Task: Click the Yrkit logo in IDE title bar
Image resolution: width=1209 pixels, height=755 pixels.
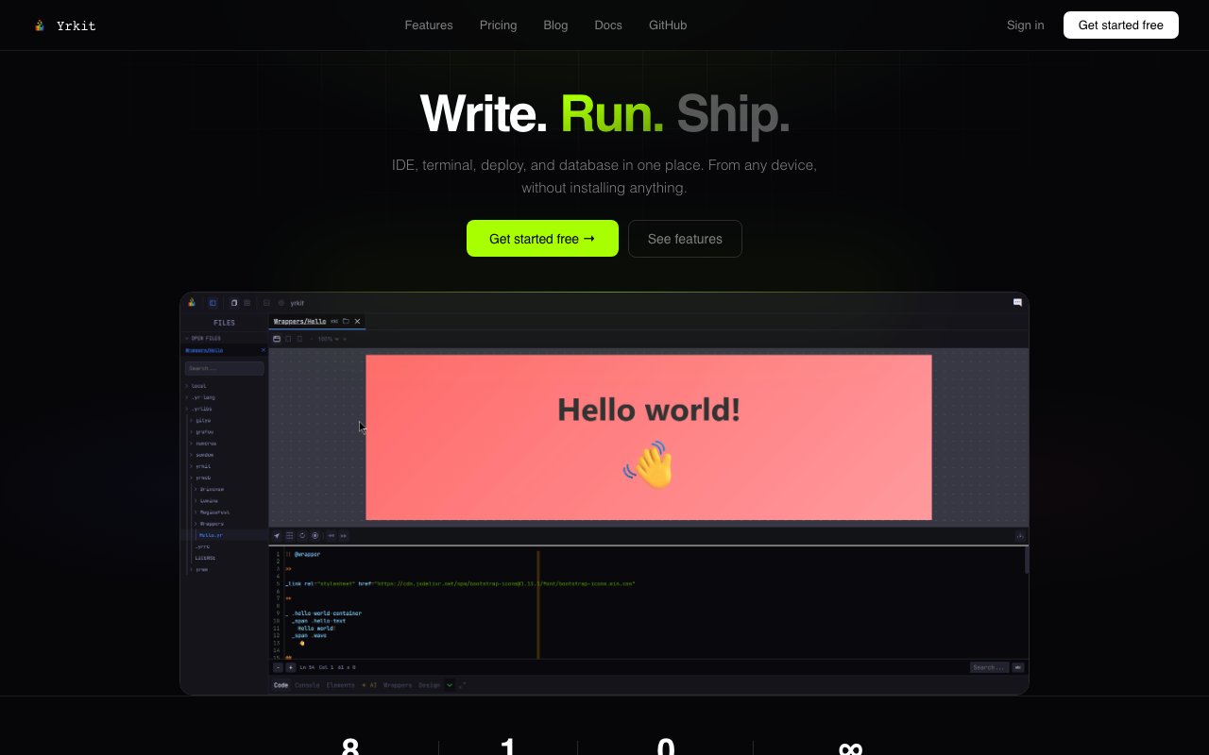Action: point(192,303)
